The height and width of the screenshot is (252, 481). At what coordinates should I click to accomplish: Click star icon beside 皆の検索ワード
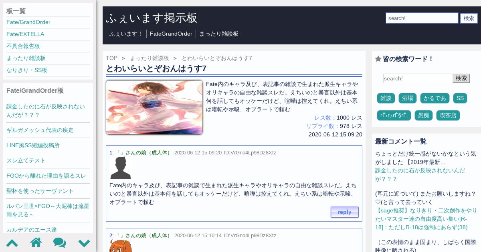(378, 59)
